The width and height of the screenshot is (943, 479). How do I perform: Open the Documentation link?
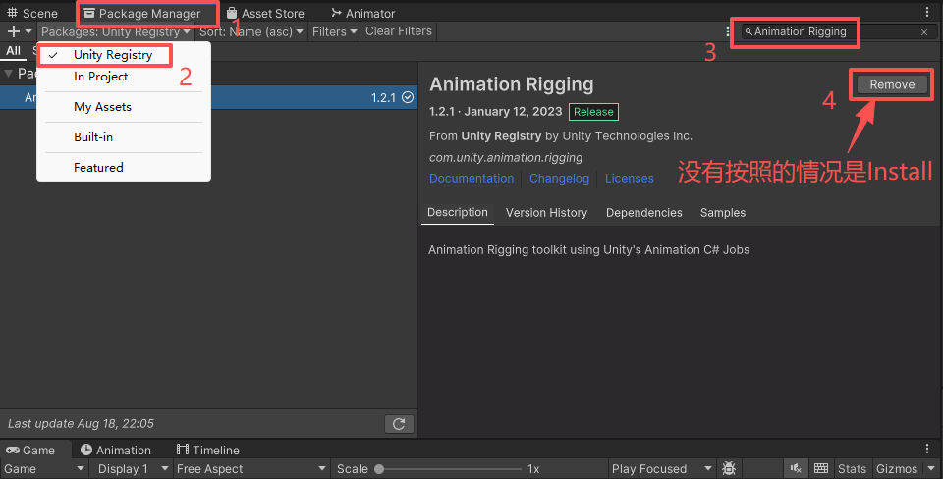471,179
